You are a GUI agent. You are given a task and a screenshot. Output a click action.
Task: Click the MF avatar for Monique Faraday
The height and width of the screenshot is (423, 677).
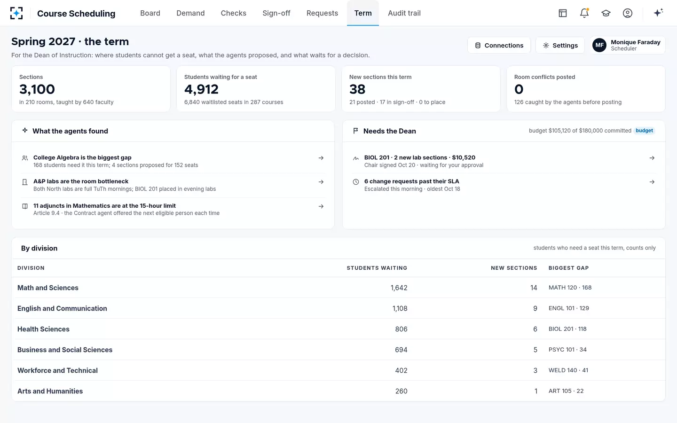[x=599, y=45]
